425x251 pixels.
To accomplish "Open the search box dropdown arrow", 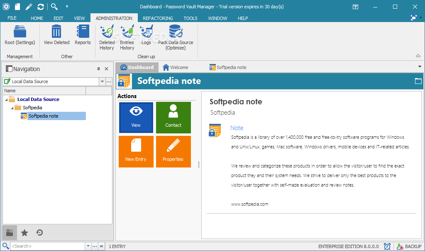I will (88, 246).
